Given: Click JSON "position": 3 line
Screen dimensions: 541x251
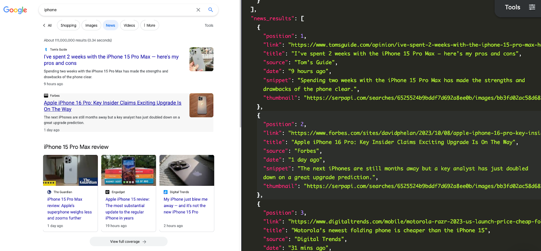Looking at the screenshot, I should pos(285,213).
